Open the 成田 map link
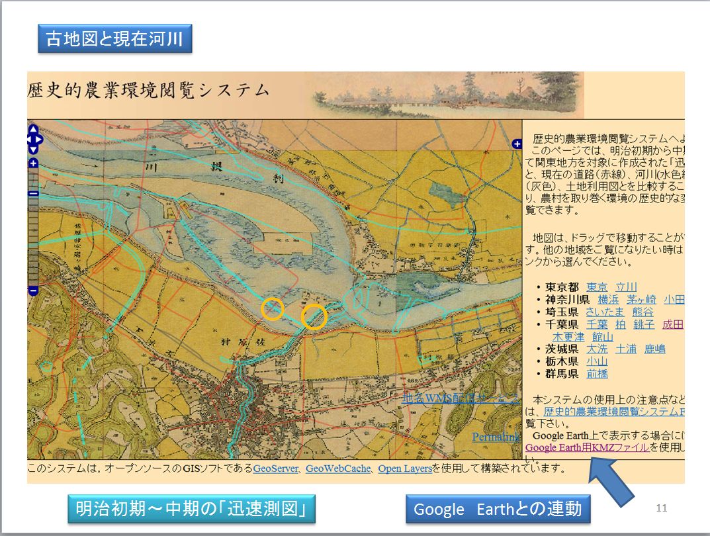Screen dimensions: 710x536 coord(672,324)
